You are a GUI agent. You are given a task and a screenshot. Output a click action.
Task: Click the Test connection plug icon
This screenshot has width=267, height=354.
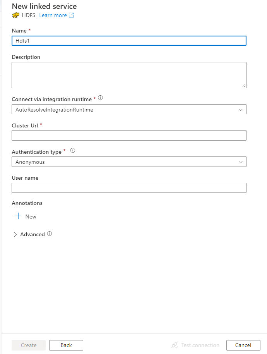(176, 345)
